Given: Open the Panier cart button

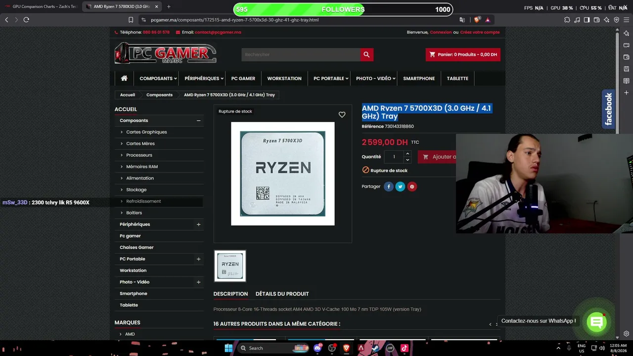Looking at the screenshot, I should 463,54.
